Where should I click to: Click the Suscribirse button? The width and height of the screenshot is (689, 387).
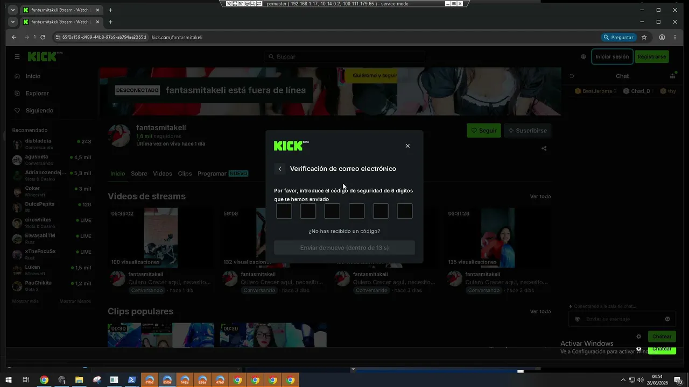pos(528,131)
